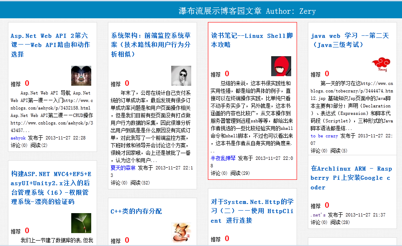Visit author 半夜乱弹琴 profile link

223,158
